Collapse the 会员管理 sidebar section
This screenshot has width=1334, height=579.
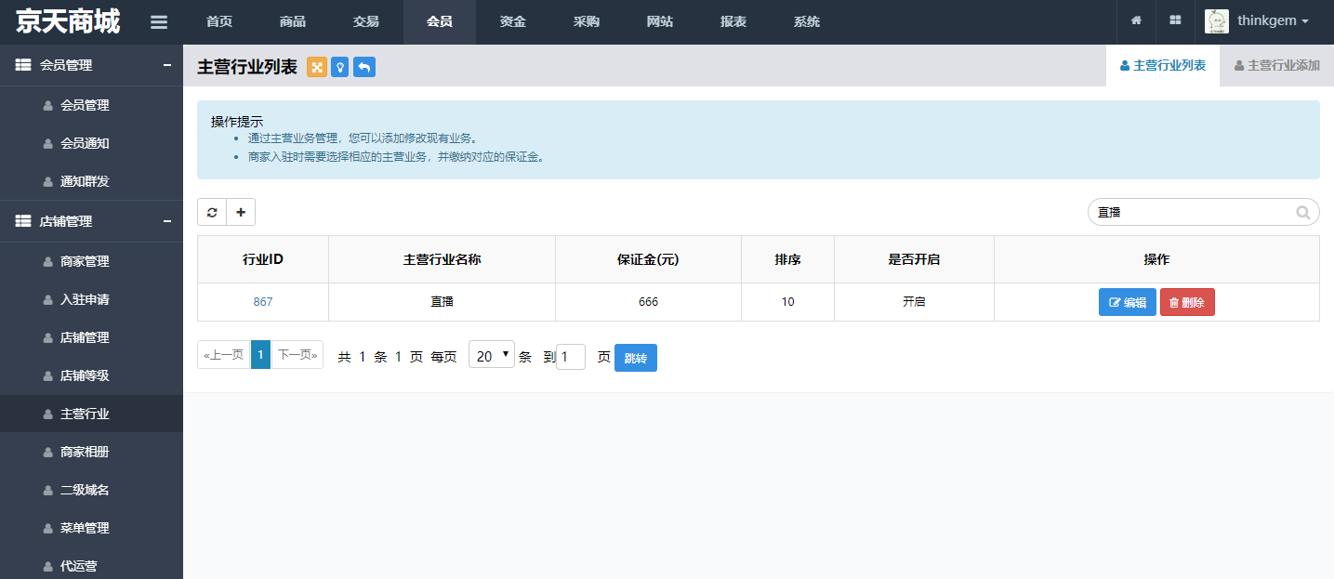tap(166, 65)
